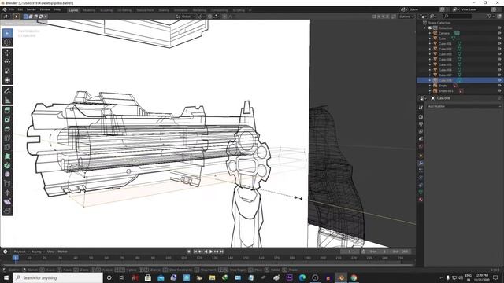Open the timeline Playback dropdown
This screenshot has width=504, height=283.
click(21, 252)
